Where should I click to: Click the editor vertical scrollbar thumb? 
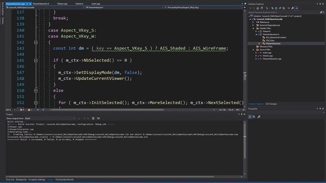[244, 76]
